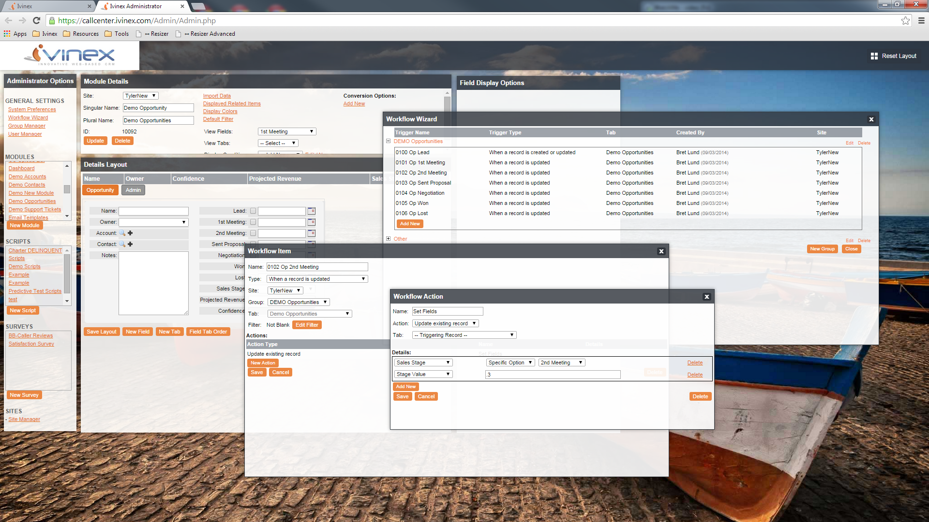
Task: Switch to the Admin tab in Details Layout
Action: (x=133, y=189)
